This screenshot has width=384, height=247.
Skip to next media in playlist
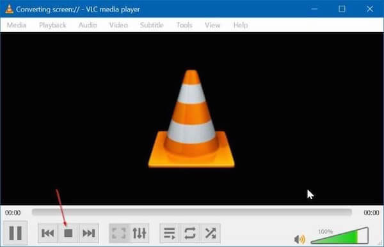tap(89, 233)
